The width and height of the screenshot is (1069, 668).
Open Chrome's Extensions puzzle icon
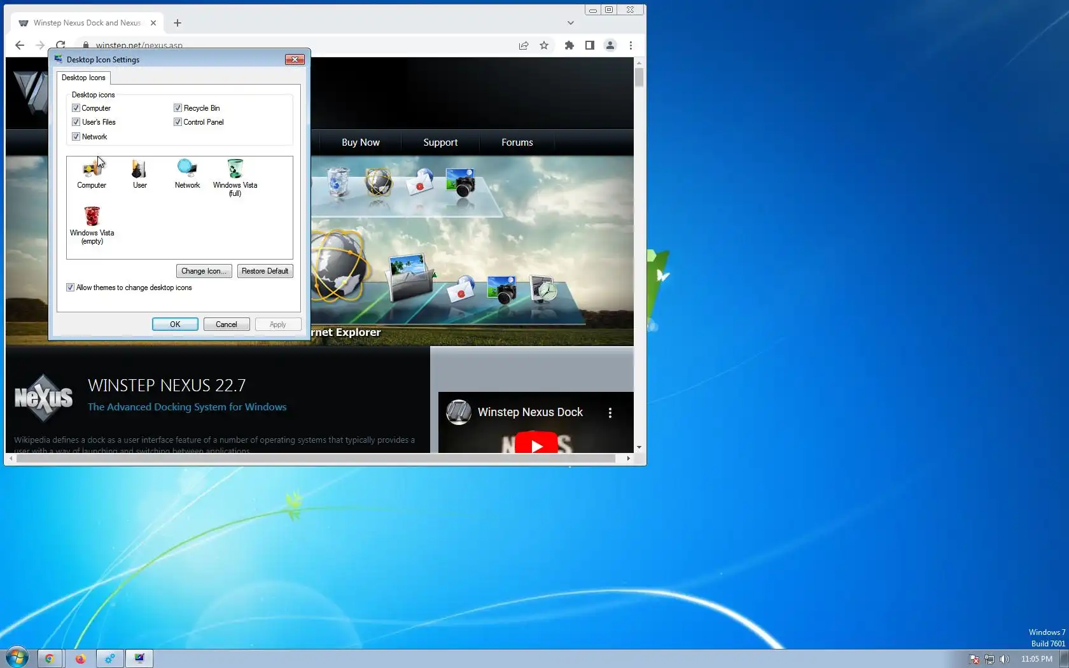tap(569, 45)
